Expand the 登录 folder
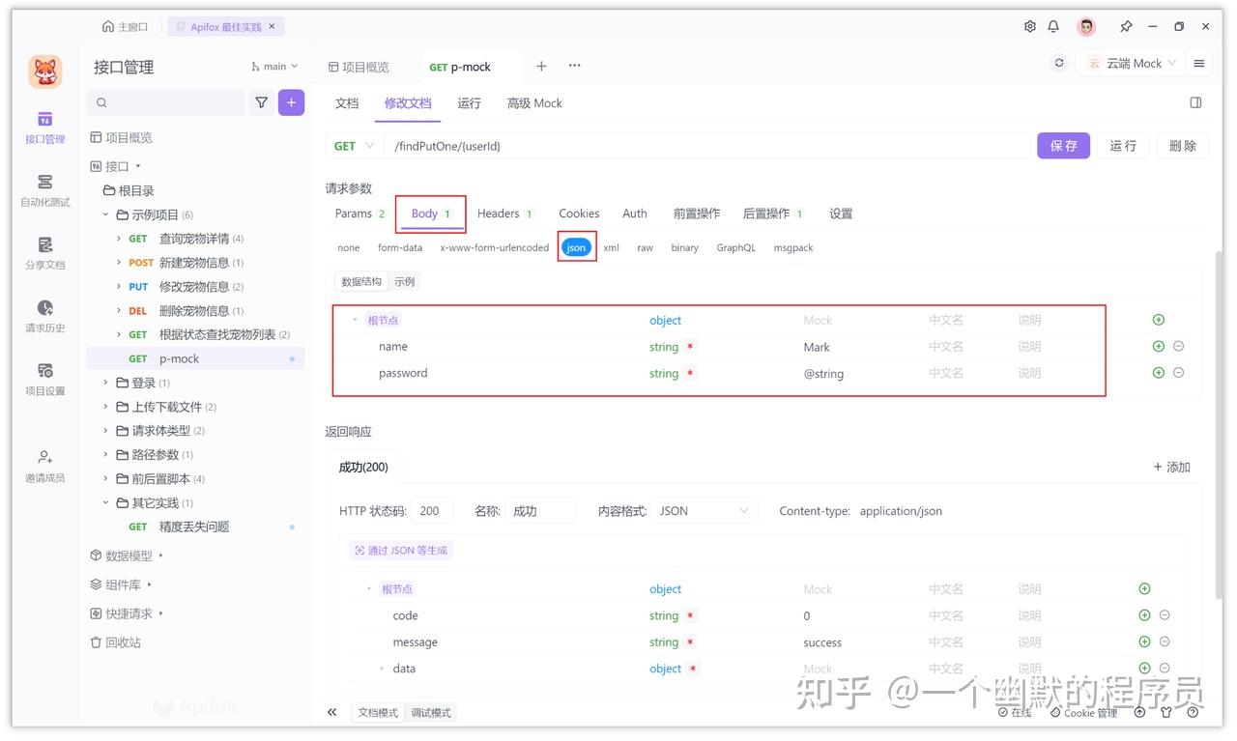The width and height of the screenshot is (1237, 741). tap(106, 383)
